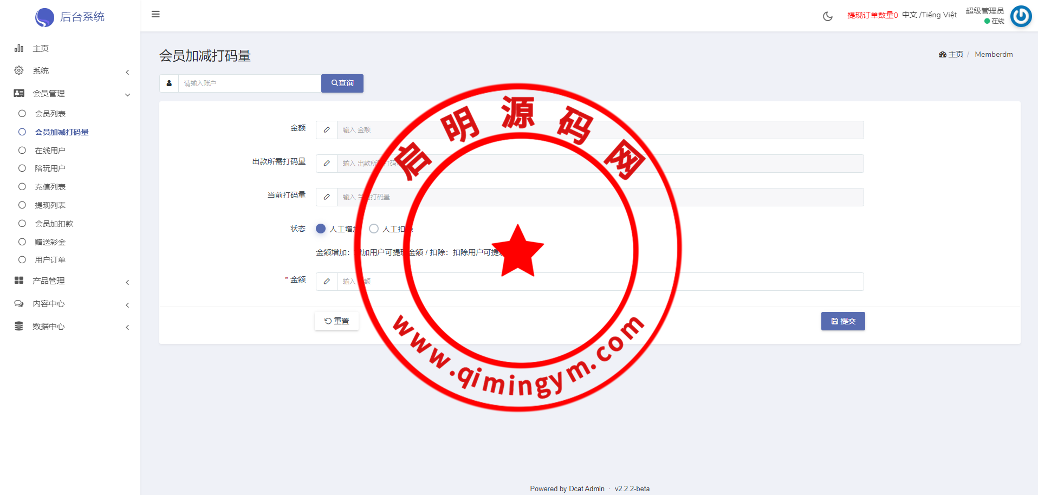Screen dimensions: 1038x495
Task: Open 会员列表 in the sidebar
Action: click(50, 114)
